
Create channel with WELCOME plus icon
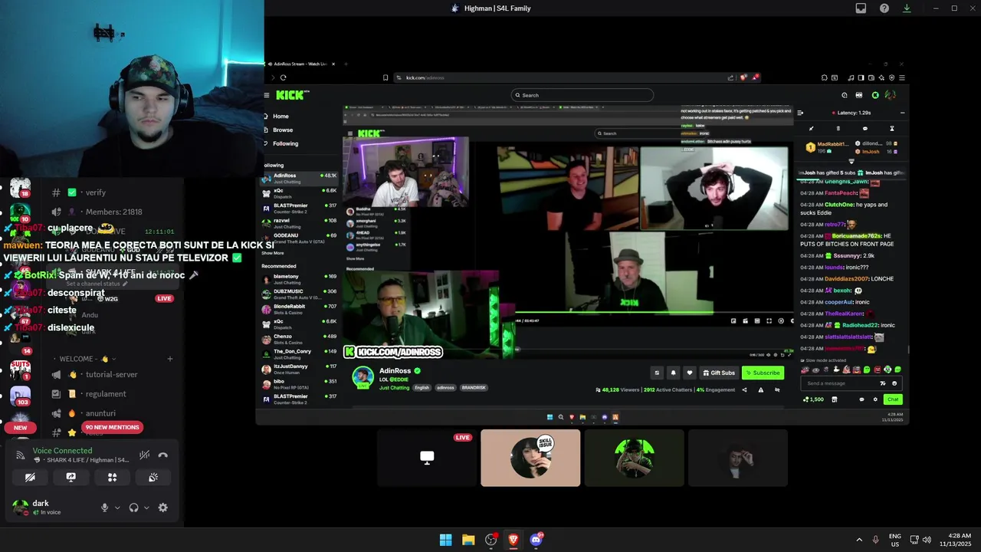click(x=170, y=359)
